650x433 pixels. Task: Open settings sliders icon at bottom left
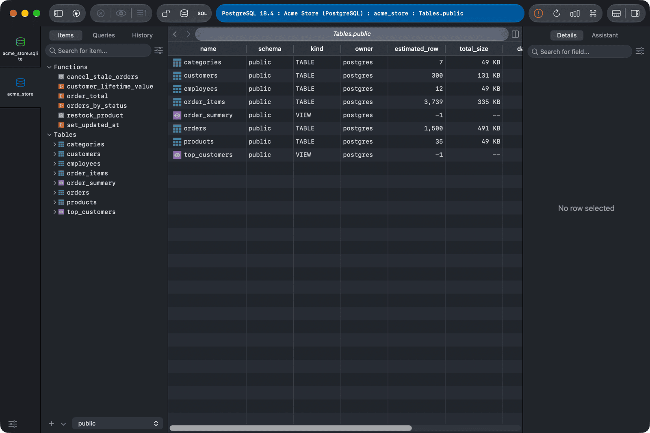[x=13, y=424]
